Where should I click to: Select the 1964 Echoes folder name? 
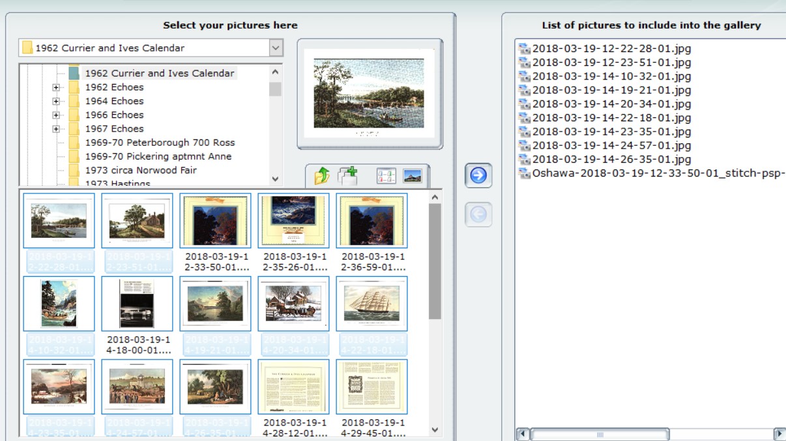pos(114,101)
